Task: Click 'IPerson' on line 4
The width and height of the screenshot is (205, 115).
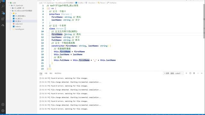Action: [65, 14]
